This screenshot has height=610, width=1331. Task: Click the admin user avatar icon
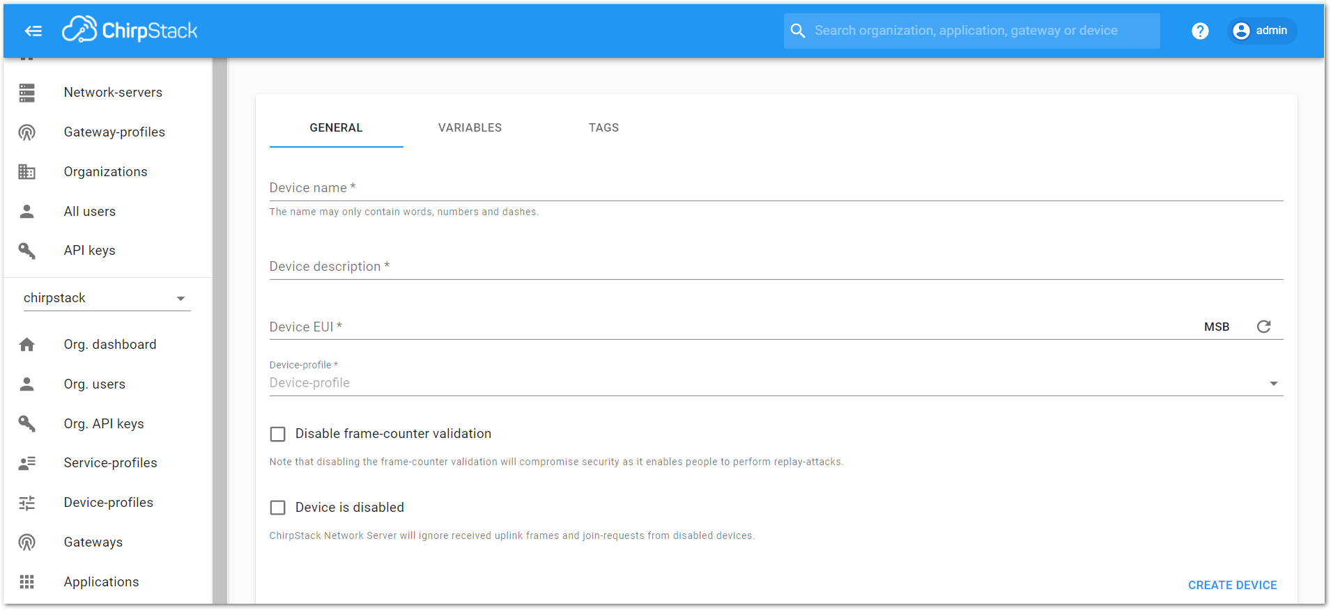tap(1241, 31)
